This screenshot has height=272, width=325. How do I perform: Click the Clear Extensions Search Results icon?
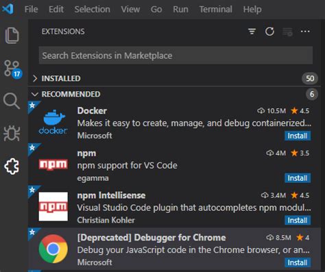[287, 32]
